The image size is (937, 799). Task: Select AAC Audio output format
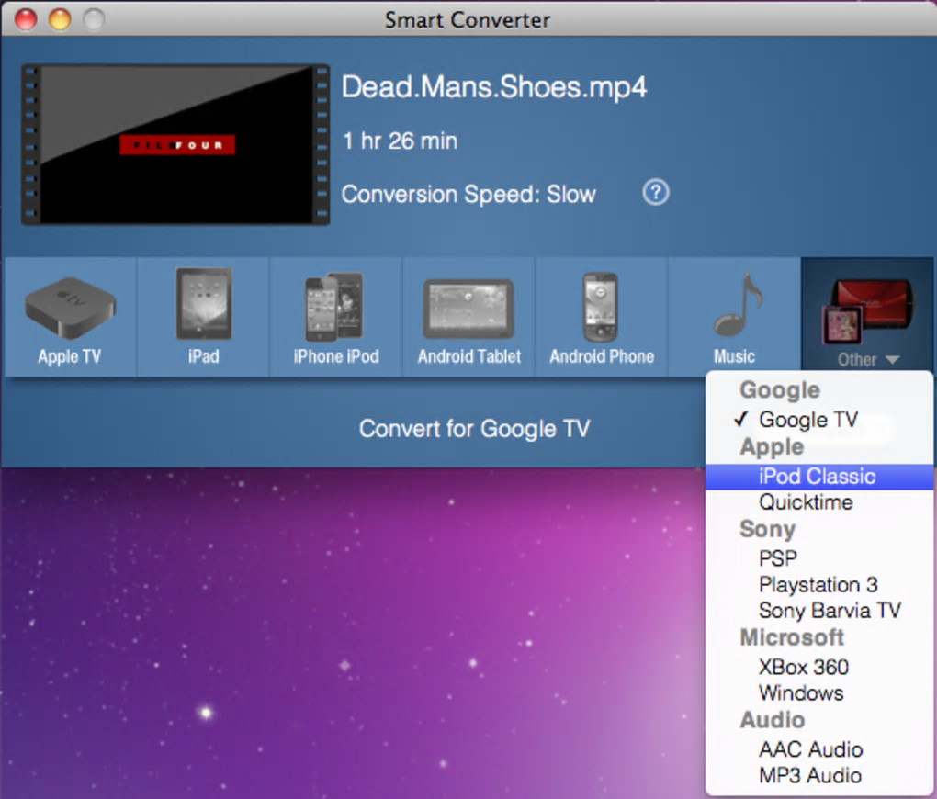click(x=819, y=748)
